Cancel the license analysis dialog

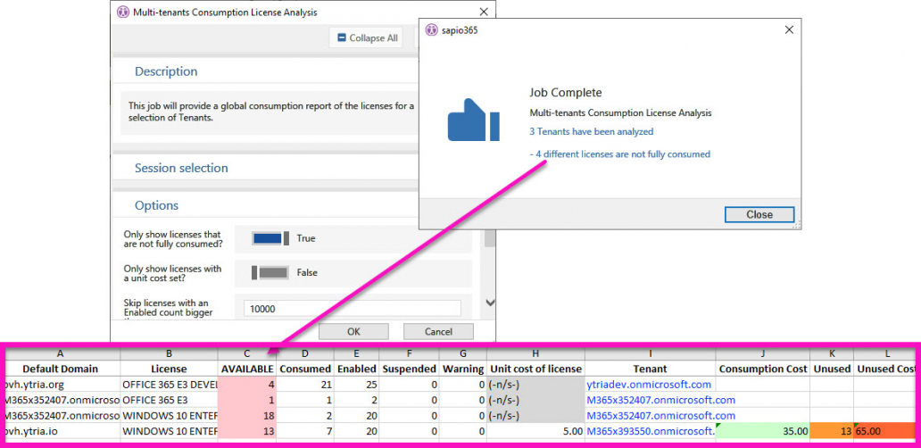point(438,331)
